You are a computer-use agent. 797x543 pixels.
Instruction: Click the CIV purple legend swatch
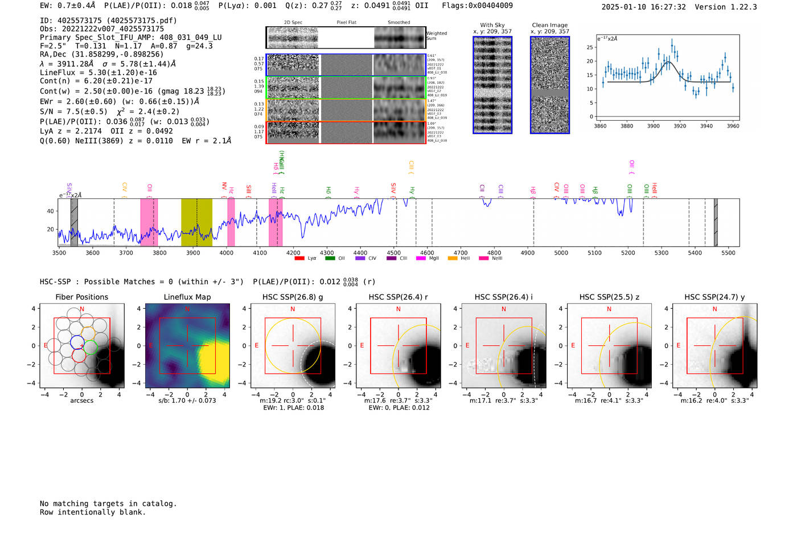tap(360, 259)
